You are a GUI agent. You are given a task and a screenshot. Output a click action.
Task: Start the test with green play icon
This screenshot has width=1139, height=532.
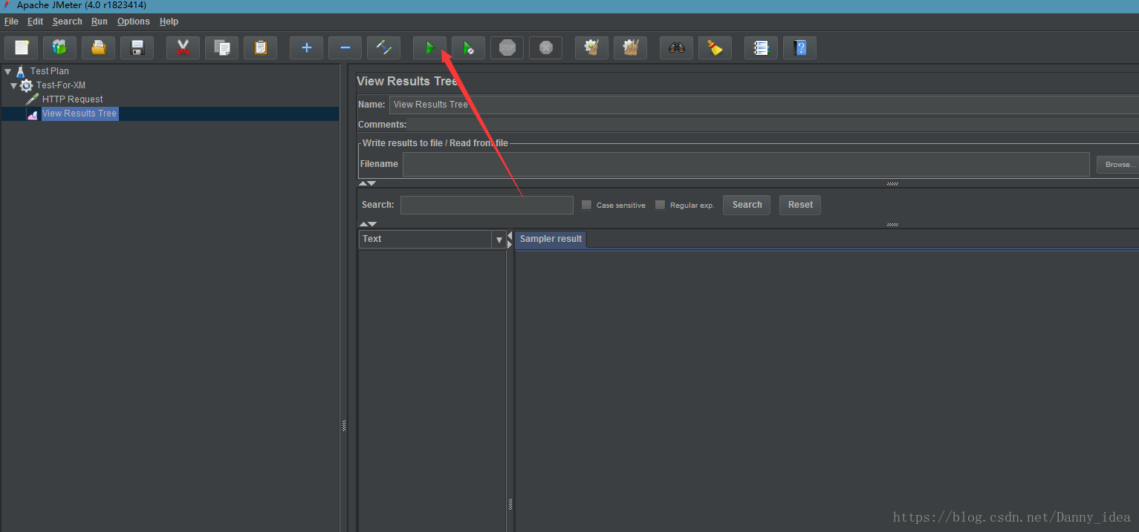pyautogui.click(x=429, y=47)
